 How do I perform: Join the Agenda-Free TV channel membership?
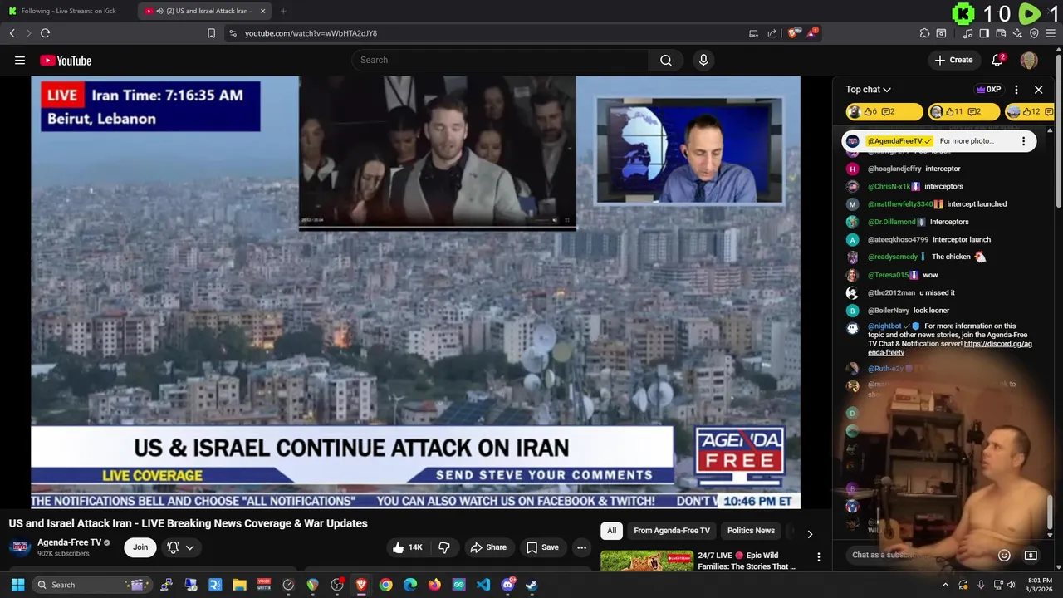(140, 547)
